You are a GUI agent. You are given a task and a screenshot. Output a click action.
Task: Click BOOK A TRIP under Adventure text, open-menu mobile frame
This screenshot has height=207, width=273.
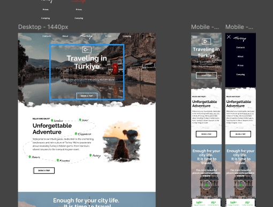click(x=240, y=134)
